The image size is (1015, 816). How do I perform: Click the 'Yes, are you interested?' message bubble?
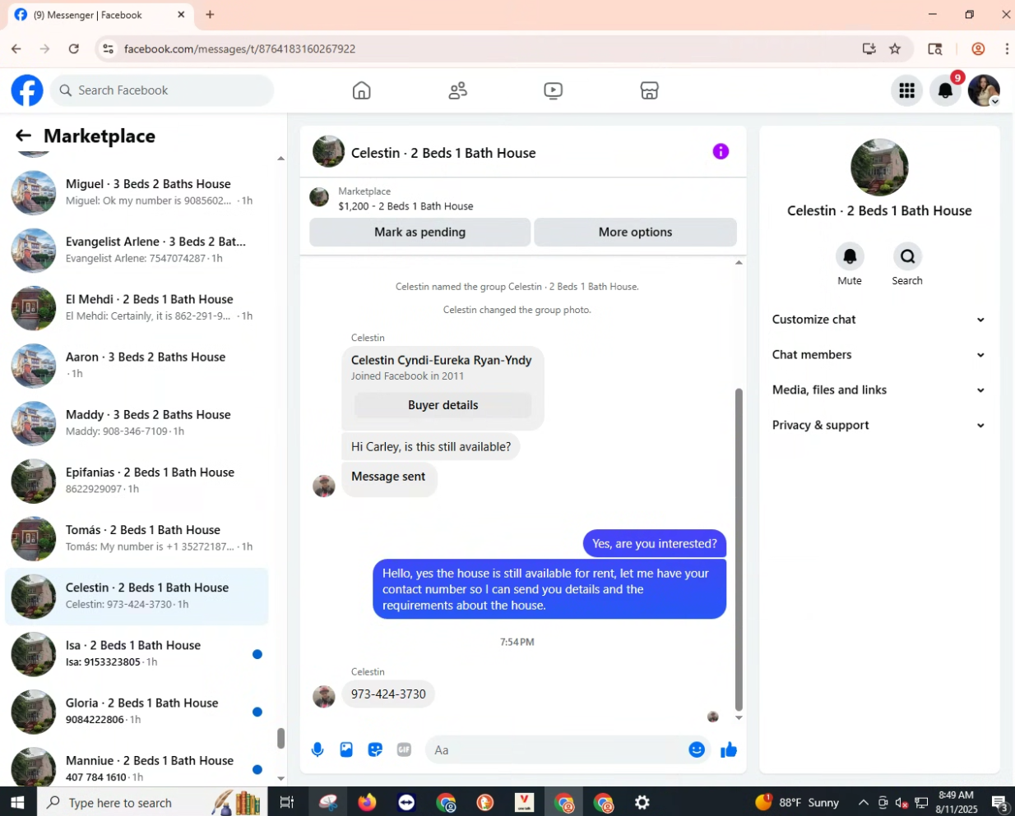point(655,543)
